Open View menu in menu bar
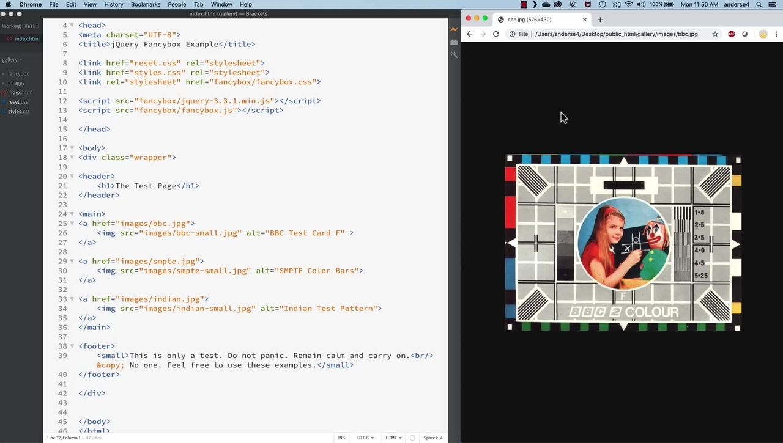This screenshot has height=443, width=783. 90,4
